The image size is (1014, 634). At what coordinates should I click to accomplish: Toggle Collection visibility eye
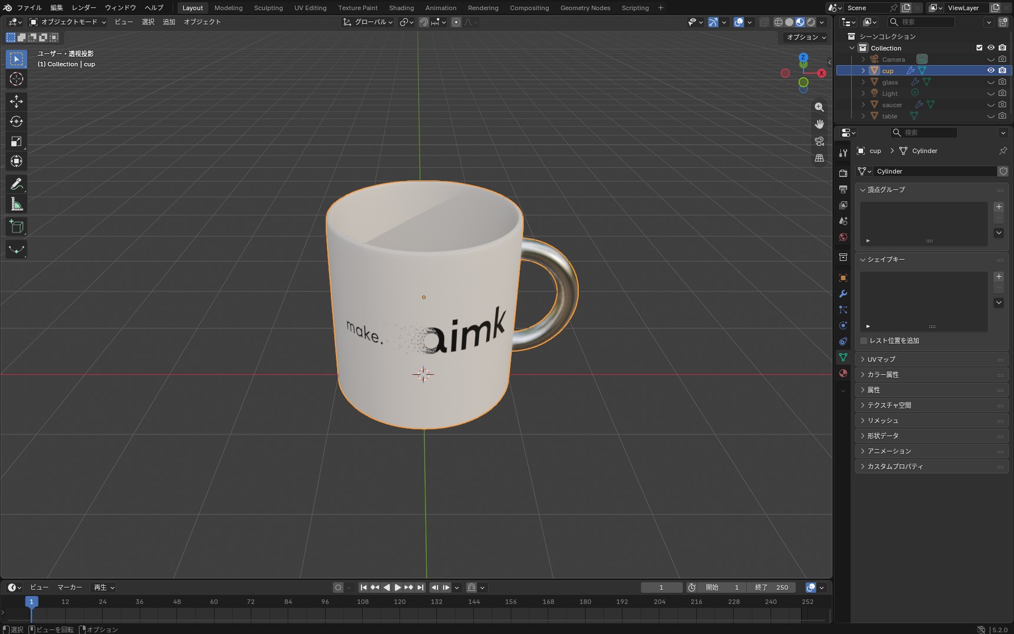pos(991,48)
